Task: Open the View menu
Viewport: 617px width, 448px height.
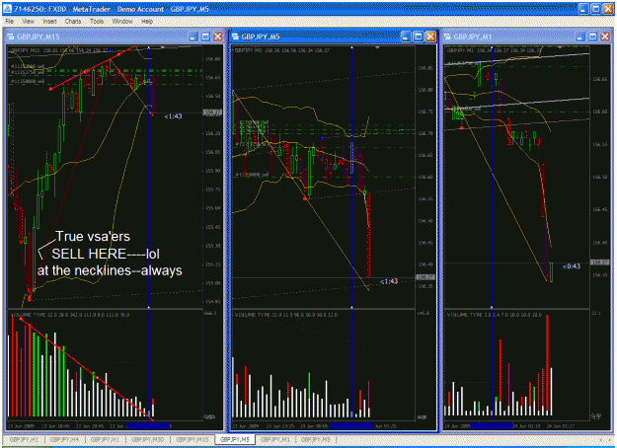Action: coord(28,22)
